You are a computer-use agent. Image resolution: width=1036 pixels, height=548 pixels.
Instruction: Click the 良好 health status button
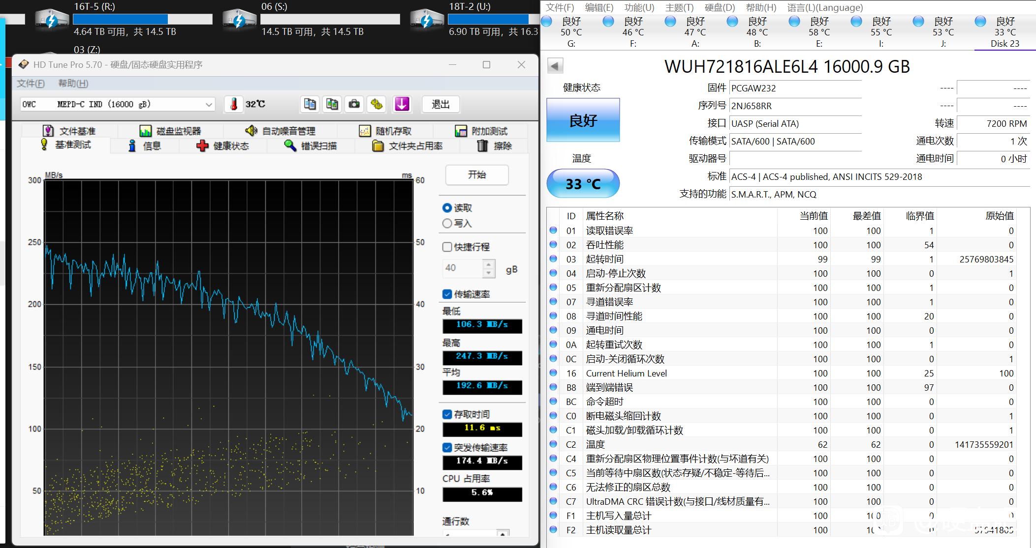click(583, 120)
